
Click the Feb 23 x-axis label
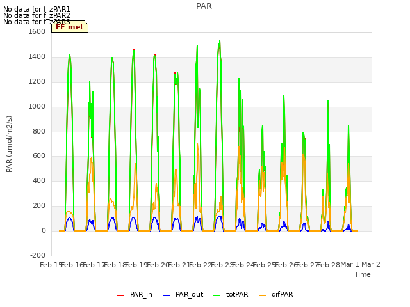(x=222, y=265)
